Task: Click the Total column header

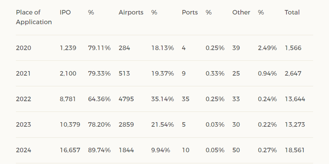Action: pos(292,12)
